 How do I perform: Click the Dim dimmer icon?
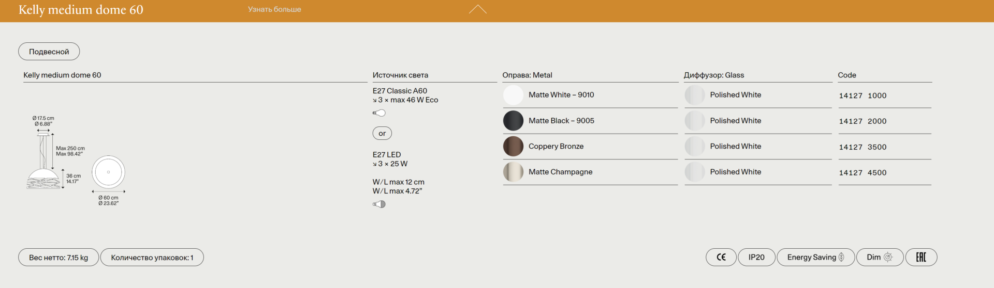click(x=888, y=257)
